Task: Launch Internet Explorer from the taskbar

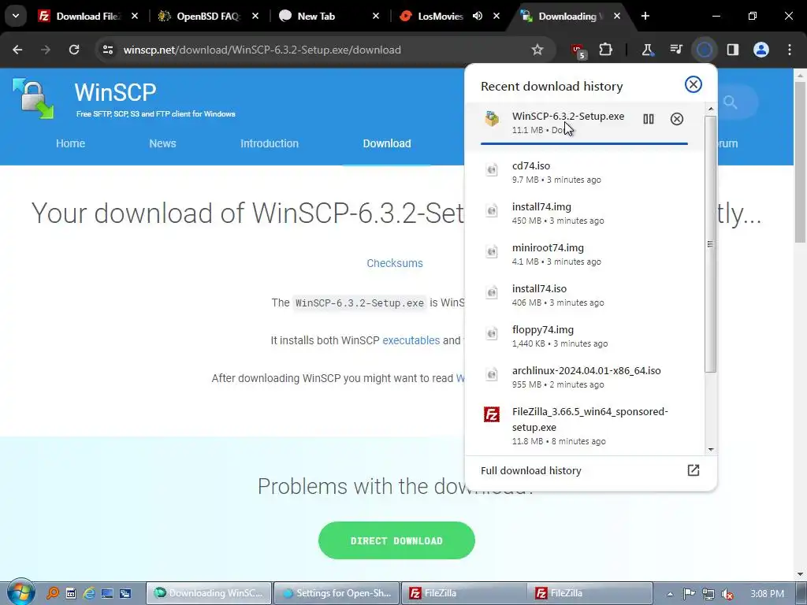Action: click(88, 593)
